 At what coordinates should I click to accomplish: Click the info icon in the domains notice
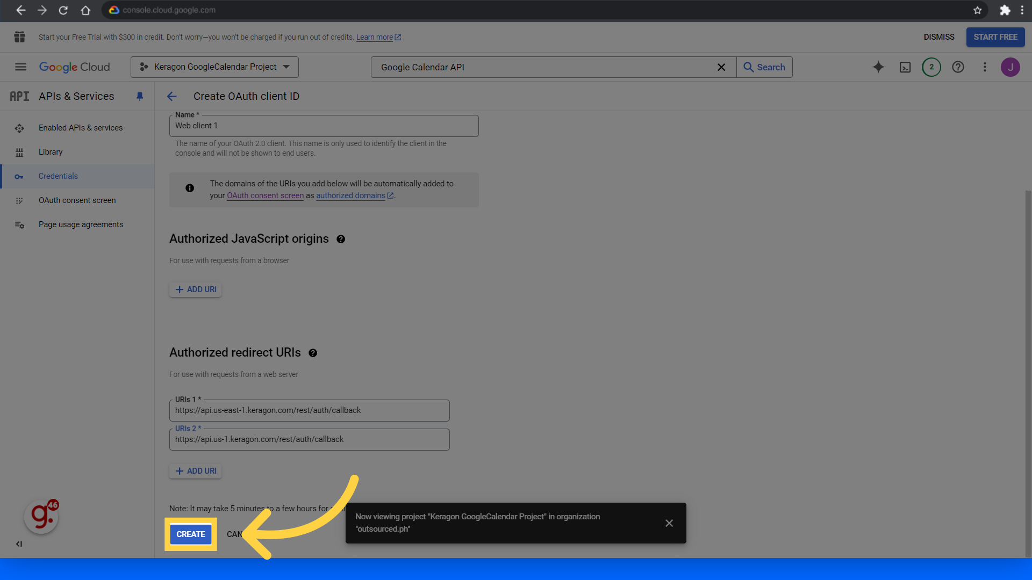[x=190, y=189]
